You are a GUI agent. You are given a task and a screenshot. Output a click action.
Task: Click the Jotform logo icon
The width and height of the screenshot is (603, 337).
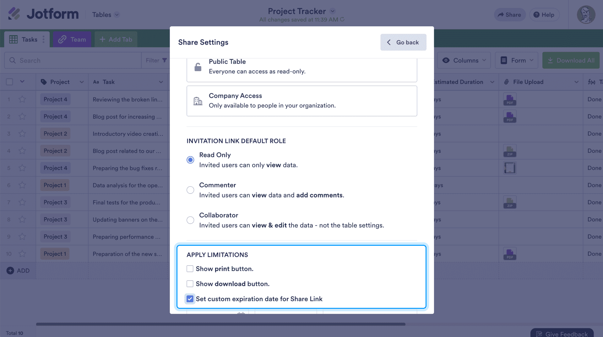14,14
